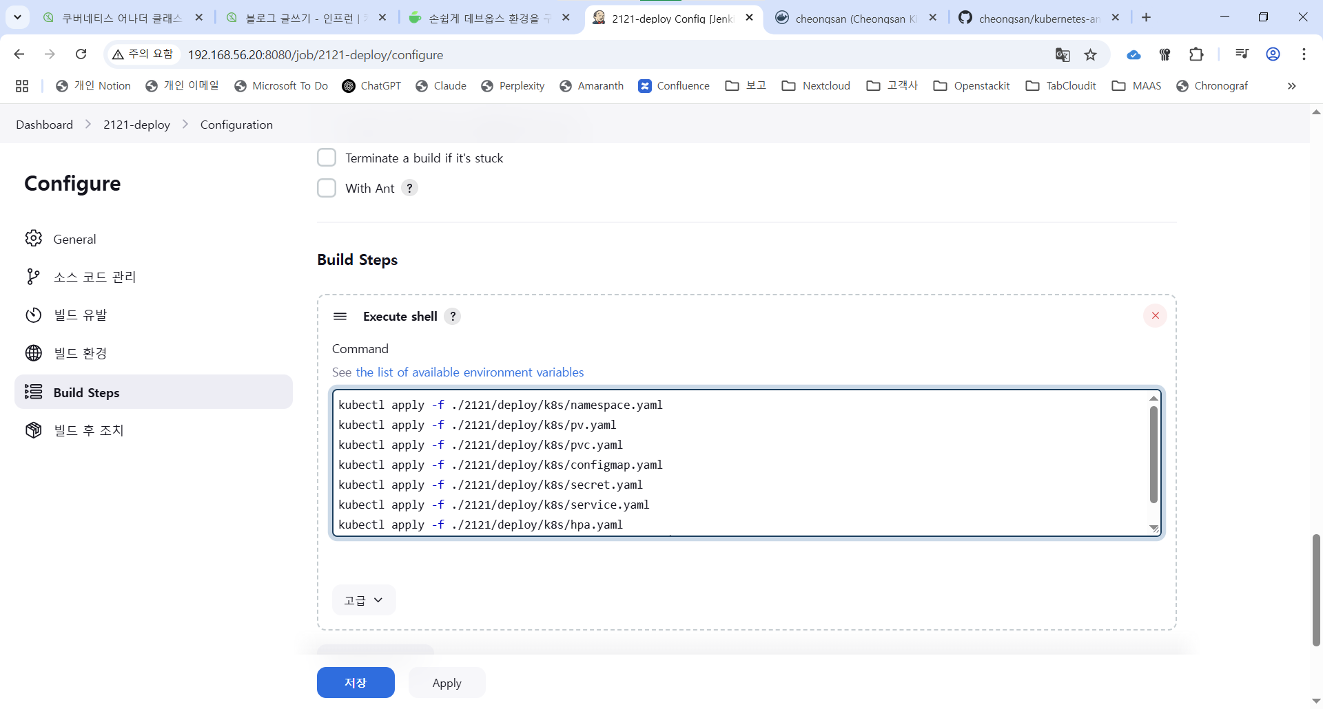
Task: Open the browser extensions puzzle icon
Action: coord(1197,54)
